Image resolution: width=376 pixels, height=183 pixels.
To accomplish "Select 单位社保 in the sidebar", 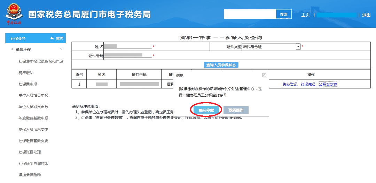I will (x=23, y=50).
